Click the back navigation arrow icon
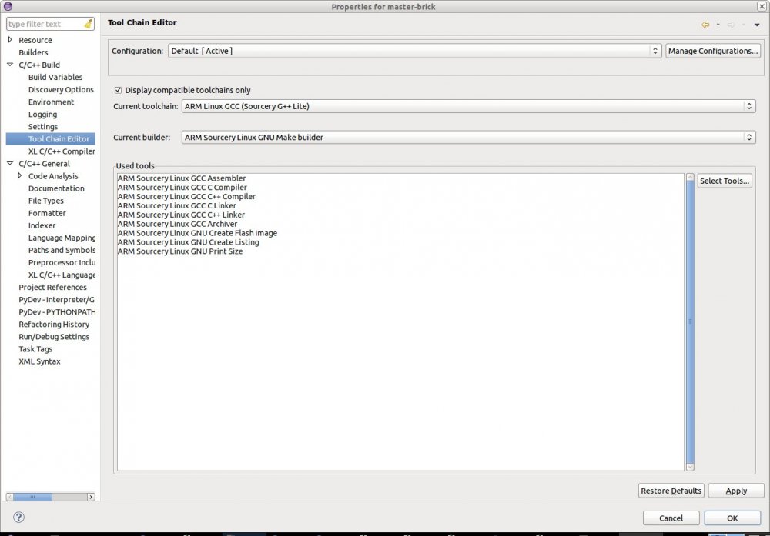The height and width of the screenshot is (536, 770). click(x=705, y=25)
